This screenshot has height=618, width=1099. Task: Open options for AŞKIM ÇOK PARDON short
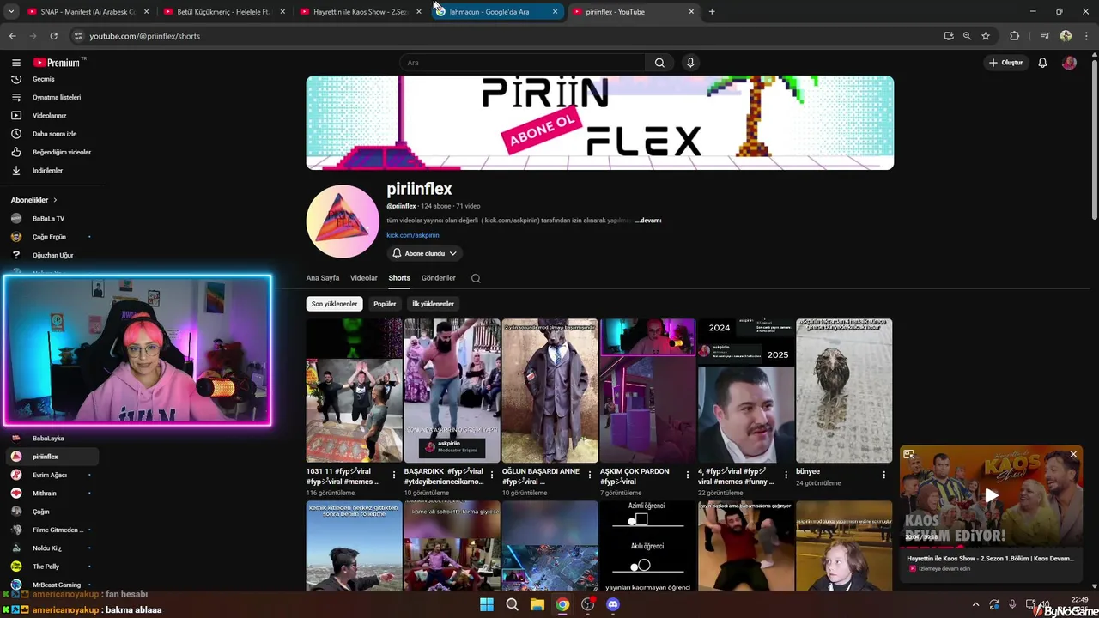(x=688, y=475)
